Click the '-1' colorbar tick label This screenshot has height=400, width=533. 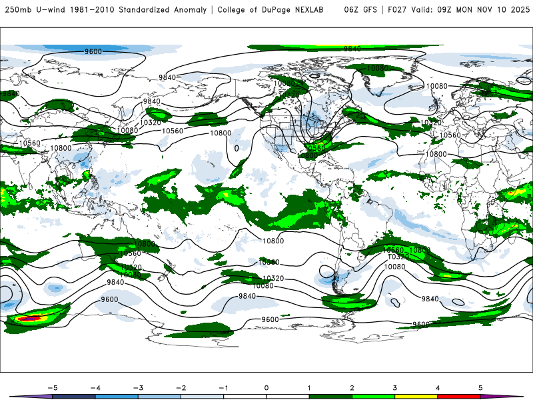223,388
